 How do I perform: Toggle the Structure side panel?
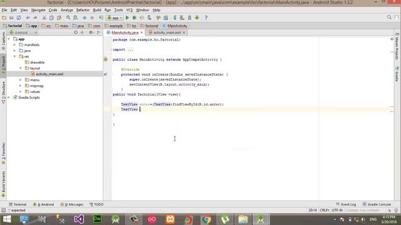click(x=3, y=92)
